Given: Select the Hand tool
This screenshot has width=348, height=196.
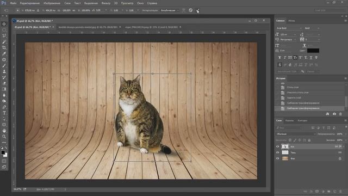Looking at the screenshot, I should pos(4,131).
